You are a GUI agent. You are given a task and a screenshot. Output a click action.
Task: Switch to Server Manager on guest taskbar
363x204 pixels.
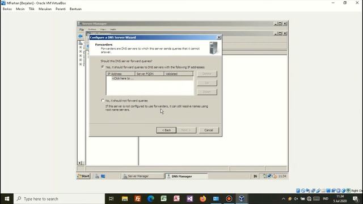click(x=142, y=176)
